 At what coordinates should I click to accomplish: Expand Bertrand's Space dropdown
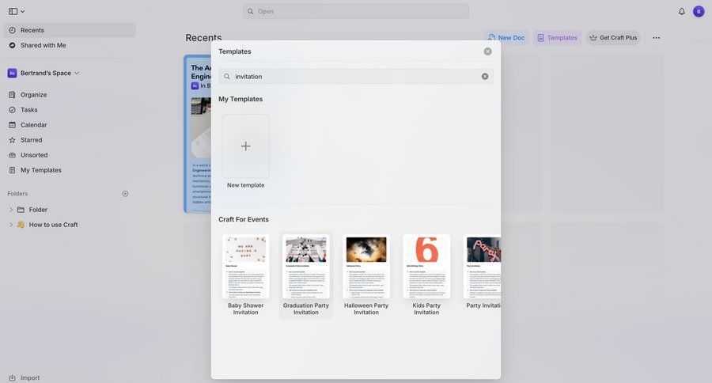click(77, 73)
